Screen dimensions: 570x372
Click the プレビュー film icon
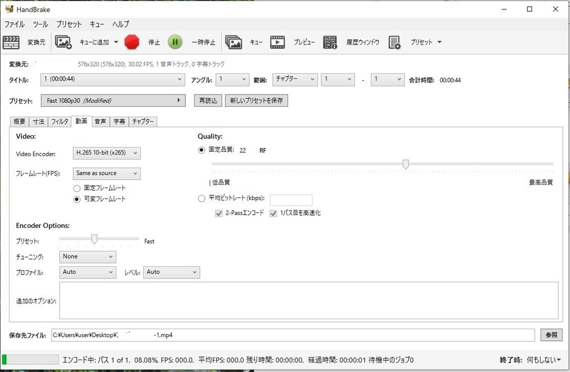pyautogui.click(x=277, y=42)
